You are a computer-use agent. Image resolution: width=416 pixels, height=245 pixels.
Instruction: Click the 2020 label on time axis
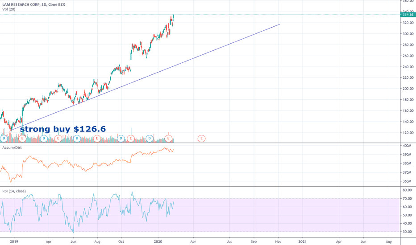point(158,241)
